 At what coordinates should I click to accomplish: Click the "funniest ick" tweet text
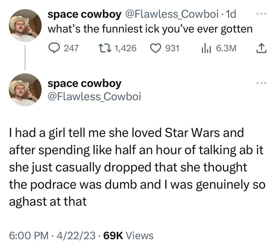pyautogui.click(x=150, y=30)
